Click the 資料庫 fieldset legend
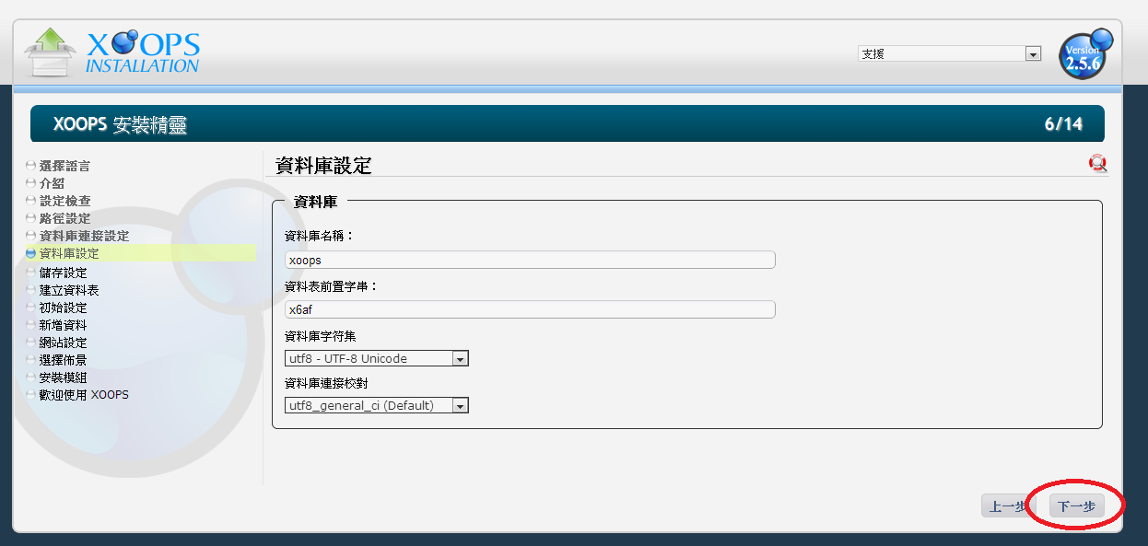The width and height of the screenshot is (1148, 546). pyautogui.click(x=315, y=202)
